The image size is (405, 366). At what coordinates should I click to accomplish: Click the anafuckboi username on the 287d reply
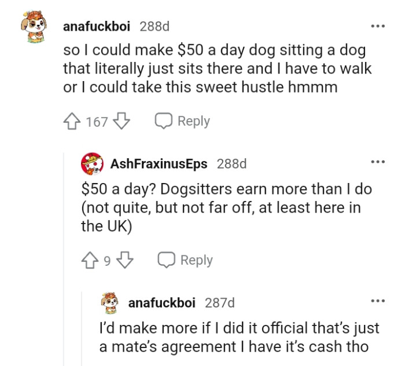tap(162, 303)
